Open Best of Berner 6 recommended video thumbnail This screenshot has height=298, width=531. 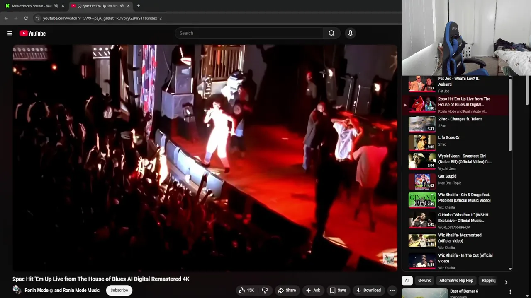click(424, 293)
